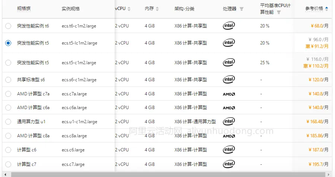Click Intel logo in ecs.t5-lc1m2.large row
335x177 pixels.
point(229,43)
